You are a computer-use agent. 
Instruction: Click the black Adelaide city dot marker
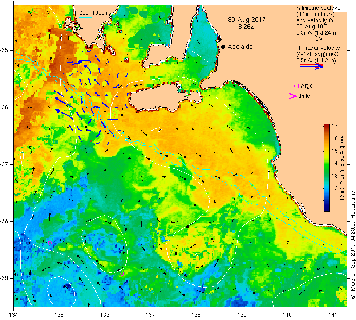223,47
